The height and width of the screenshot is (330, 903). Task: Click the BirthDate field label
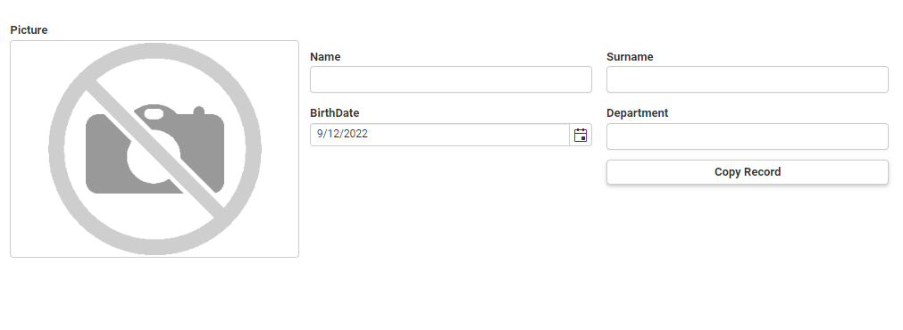coord(335,113)
